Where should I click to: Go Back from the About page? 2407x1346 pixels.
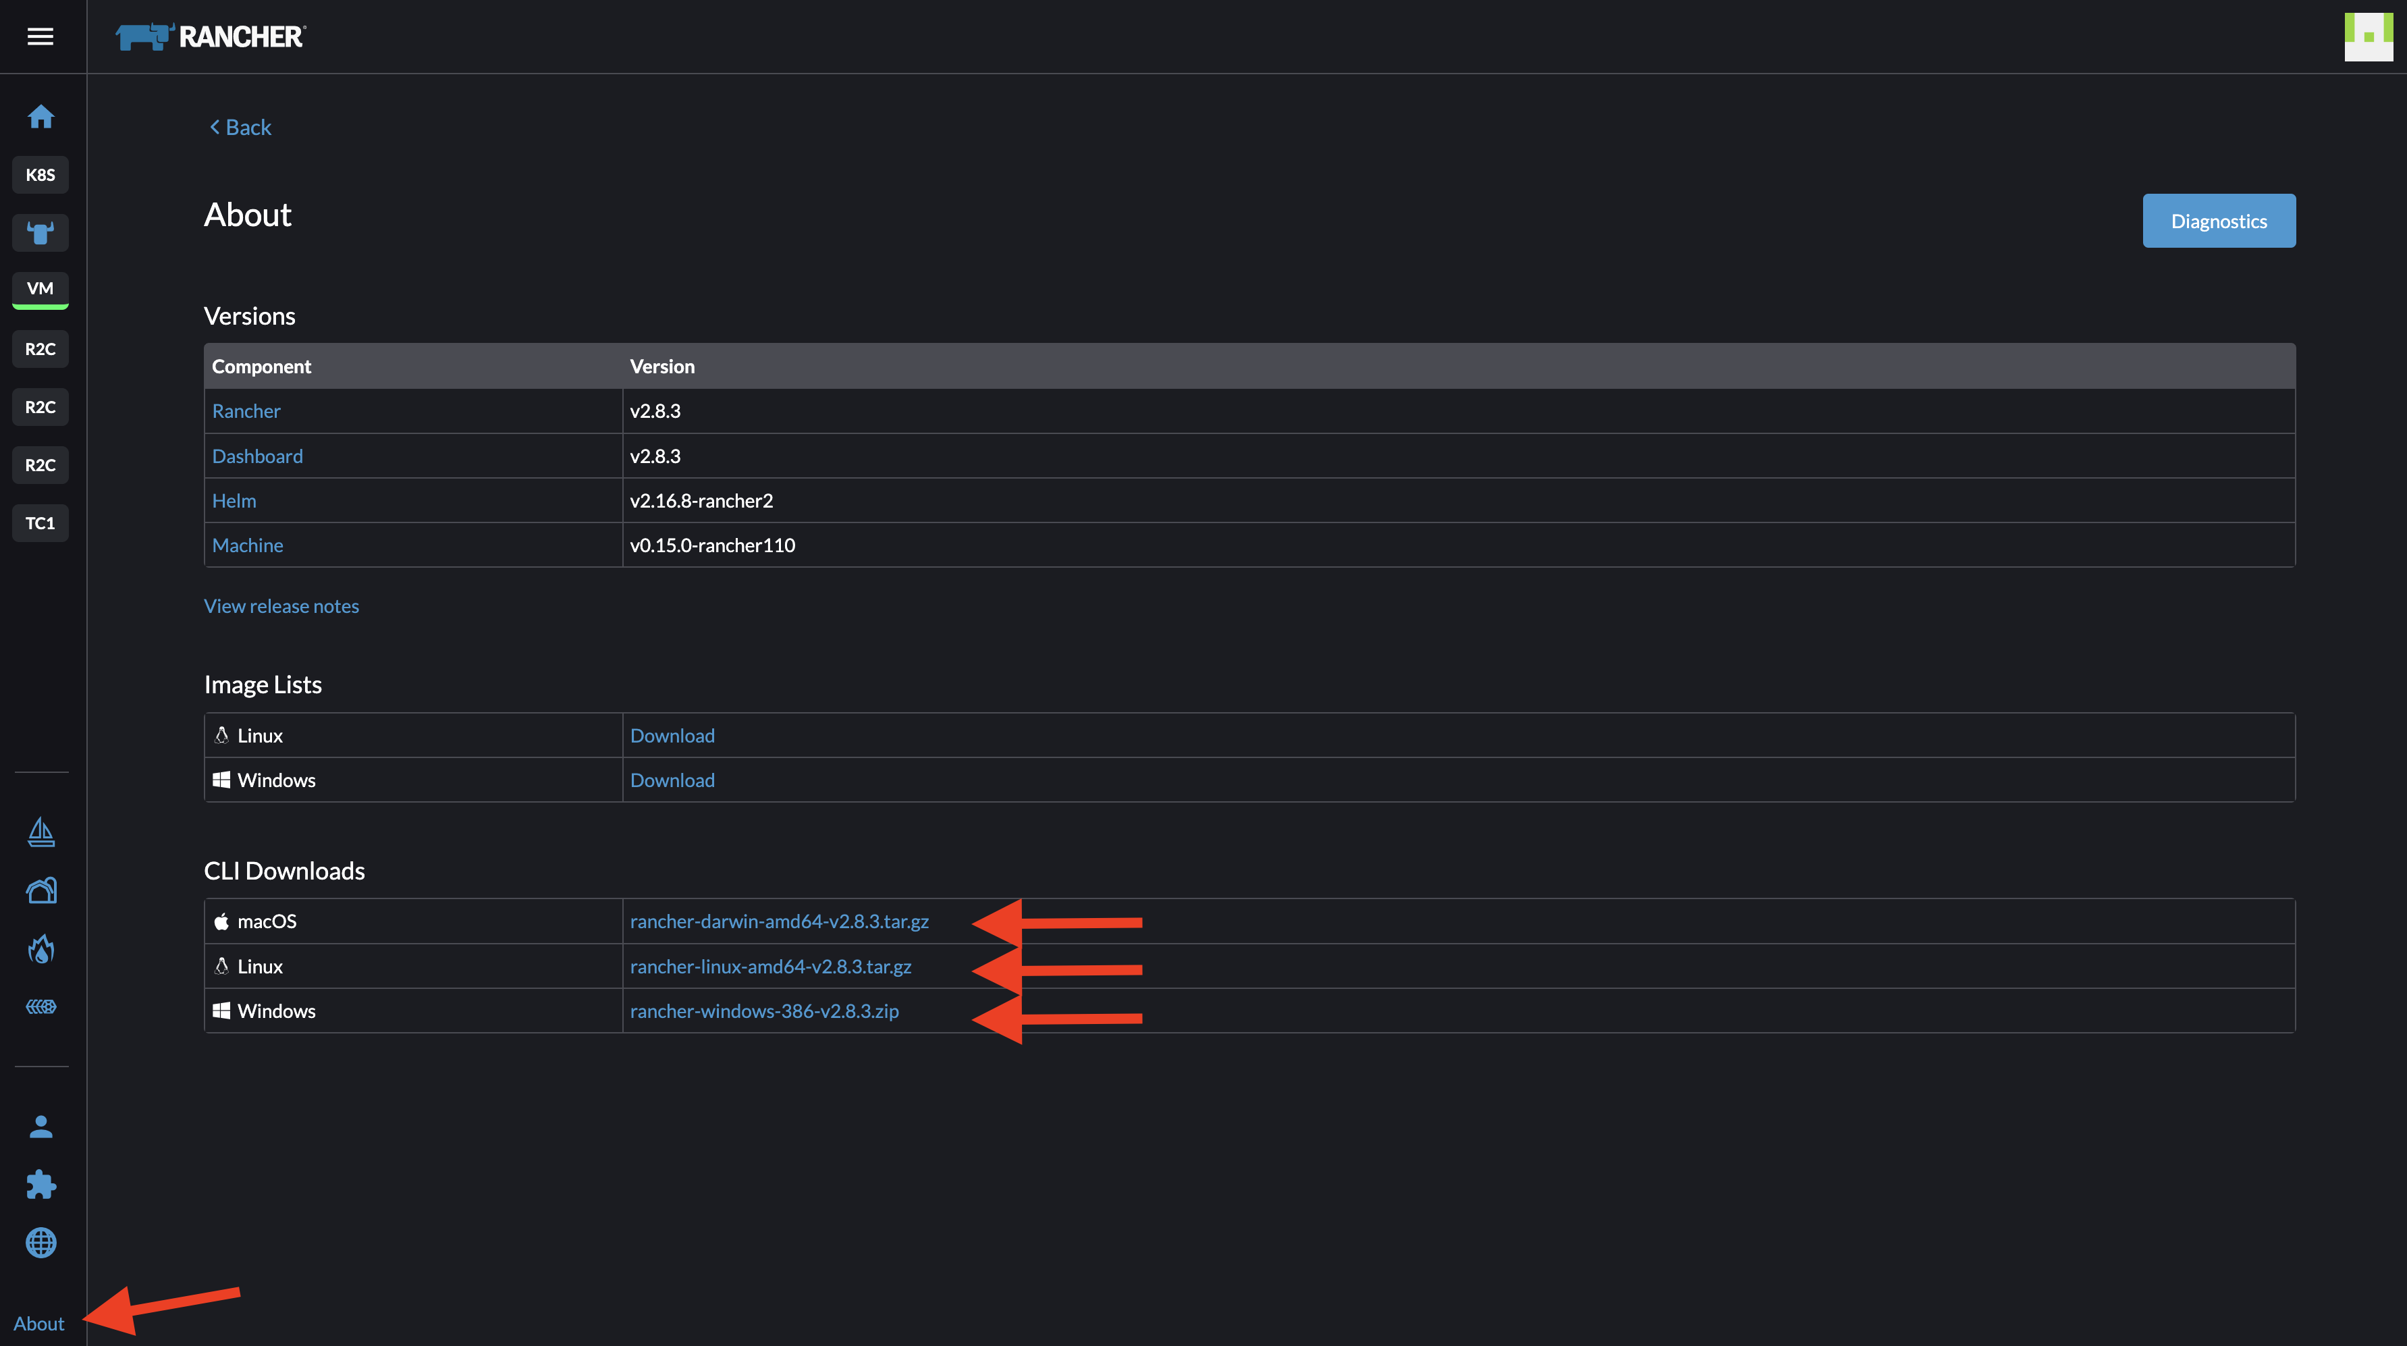tap(240, 127)
